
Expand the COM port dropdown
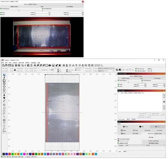135,145
